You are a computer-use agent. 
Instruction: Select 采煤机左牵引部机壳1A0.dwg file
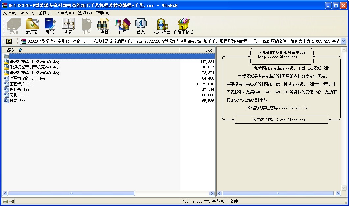click(x=34, y=62)
